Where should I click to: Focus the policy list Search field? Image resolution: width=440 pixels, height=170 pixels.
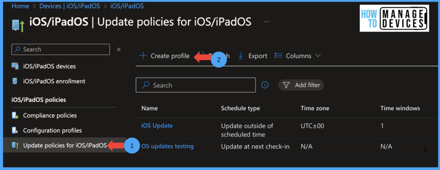point(196,85)
